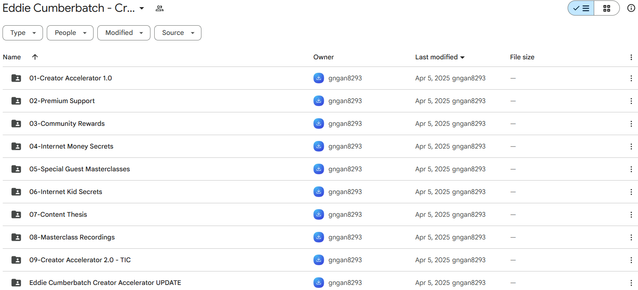The width and height of the screenshot is (638, 290).
Task: Open the folder title dropdown arrow
Action: (142, 8)
